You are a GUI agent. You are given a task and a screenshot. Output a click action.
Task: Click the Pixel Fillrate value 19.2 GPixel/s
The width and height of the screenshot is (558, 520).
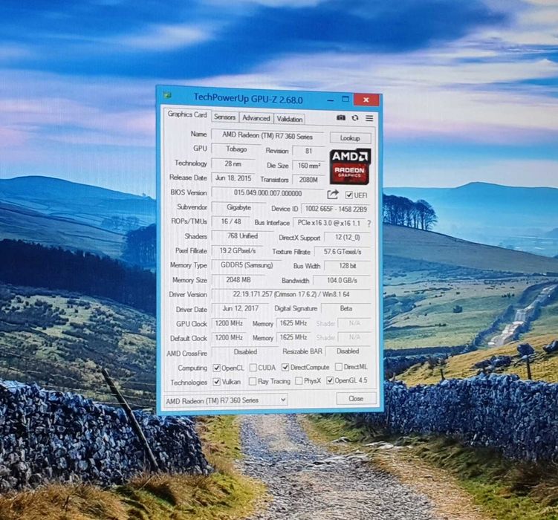(x=237, y=251)
